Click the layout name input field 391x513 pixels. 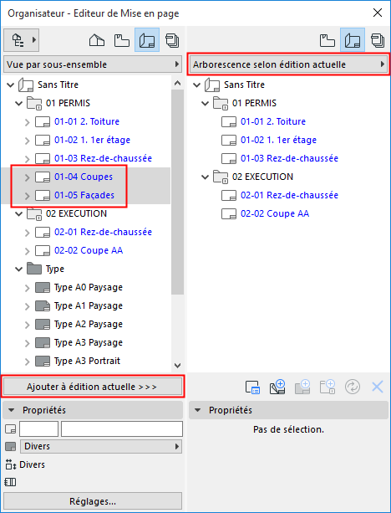[122, 429]
